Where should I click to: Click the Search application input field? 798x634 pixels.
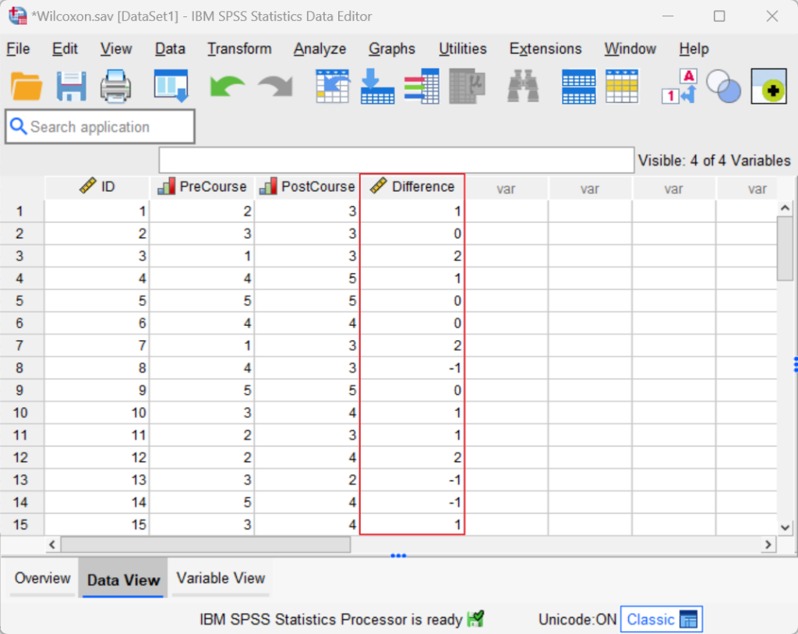(100, 126)
